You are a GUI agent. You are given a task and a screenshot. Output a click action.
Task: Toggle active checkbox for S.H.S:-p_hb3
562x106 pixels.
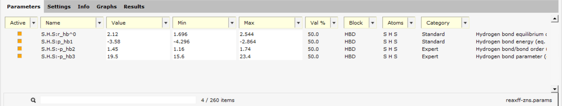tap(20, 56)
